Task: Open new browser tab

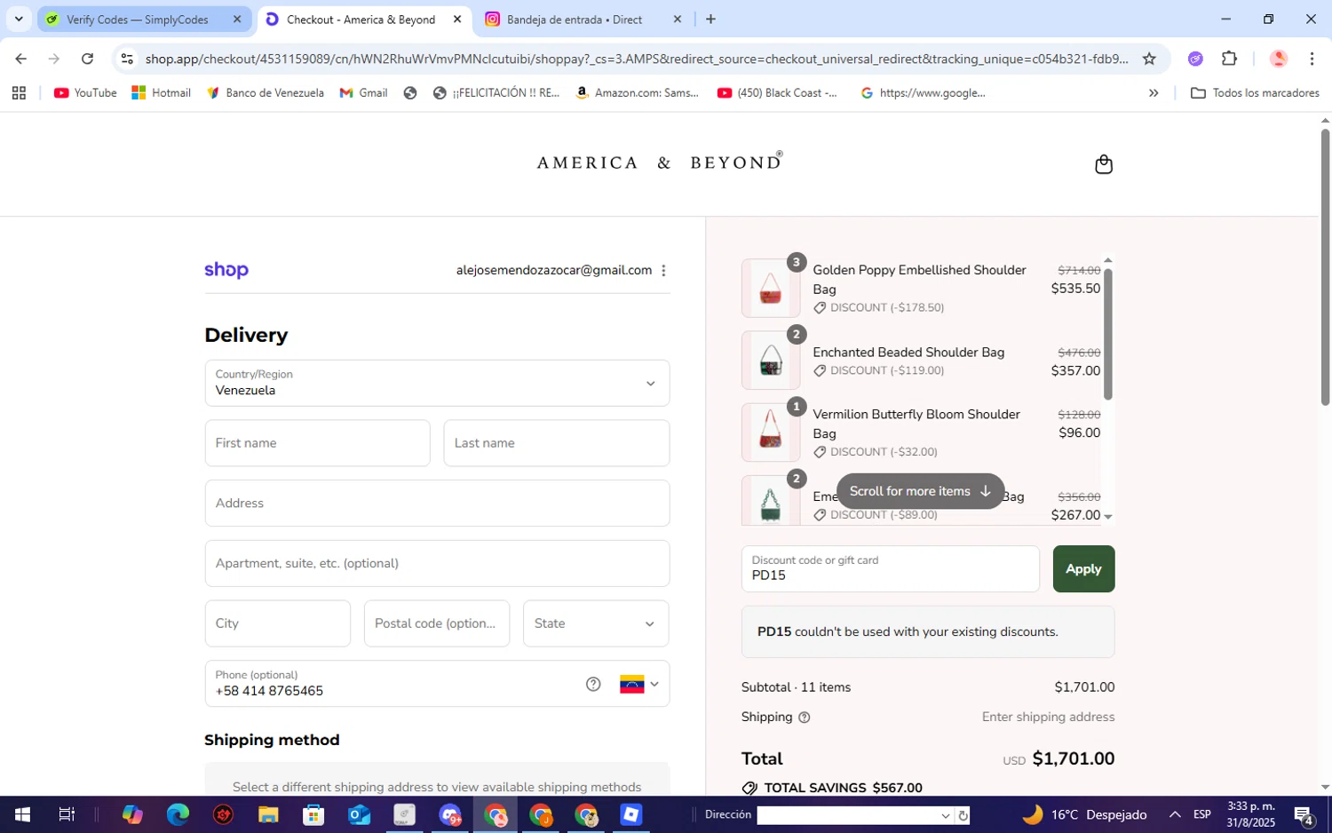Action: (x=710, y=19)
